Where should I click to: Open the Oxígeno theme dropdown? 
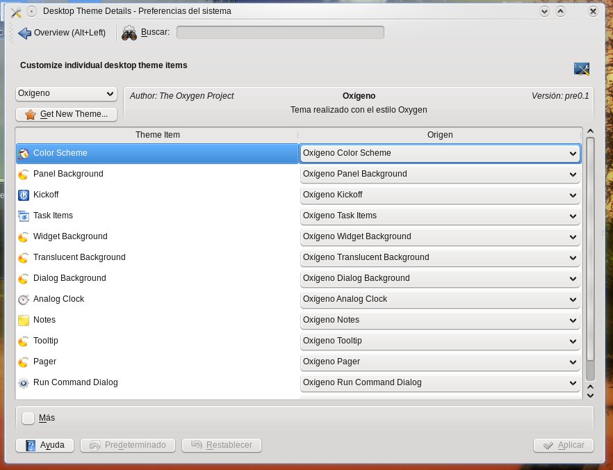67,94
